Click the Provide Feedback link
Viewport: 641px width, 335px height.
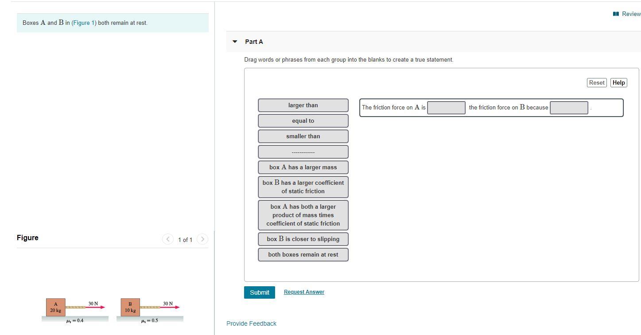click(x=251, y=323)
